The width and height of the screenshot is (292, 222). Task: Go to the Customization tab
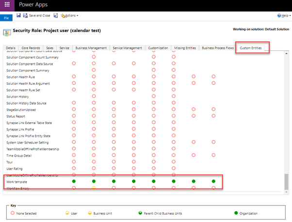(158, 48)
